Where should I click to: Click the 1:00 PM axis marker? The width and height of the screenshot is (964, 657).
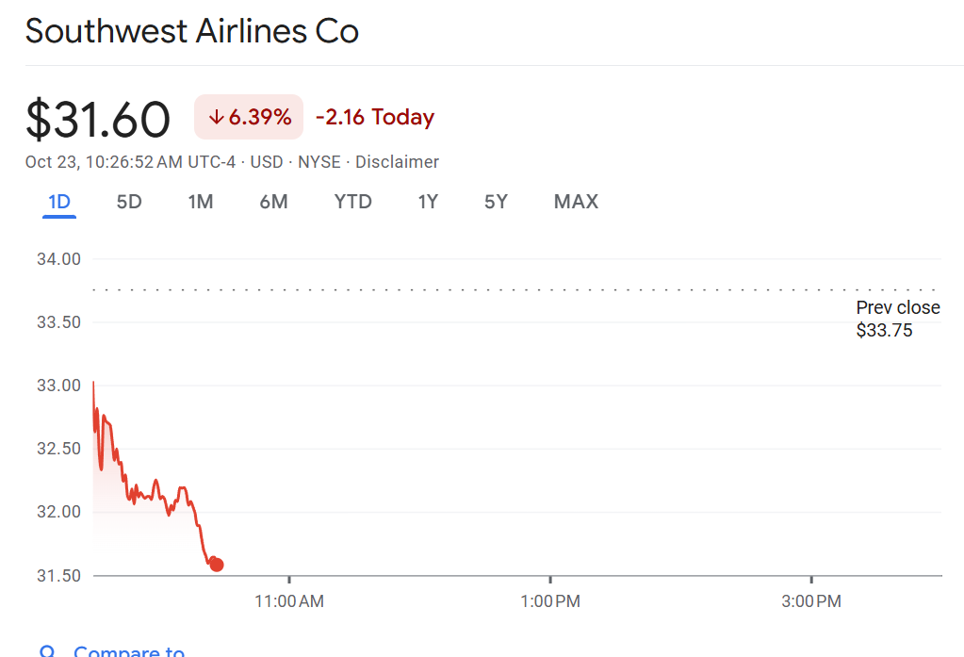[550, 600]
